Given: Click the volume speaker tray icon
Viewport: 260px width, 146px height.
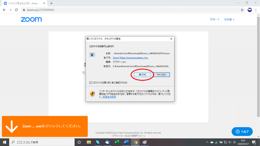Looking at the screenshot, I should (230, 142).
